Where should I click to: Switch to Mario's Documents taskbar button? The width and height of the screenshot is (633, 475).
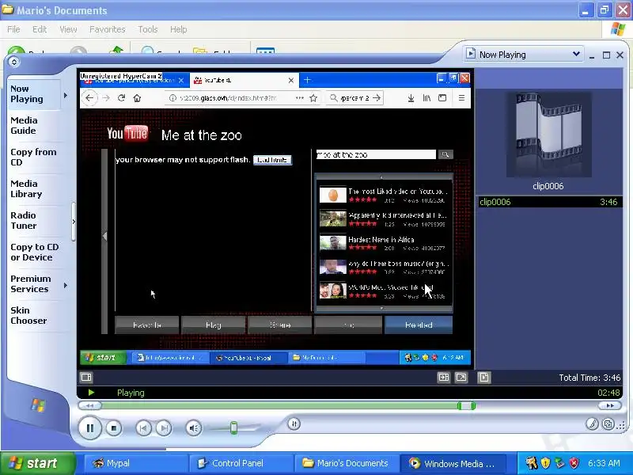[347, 463]
